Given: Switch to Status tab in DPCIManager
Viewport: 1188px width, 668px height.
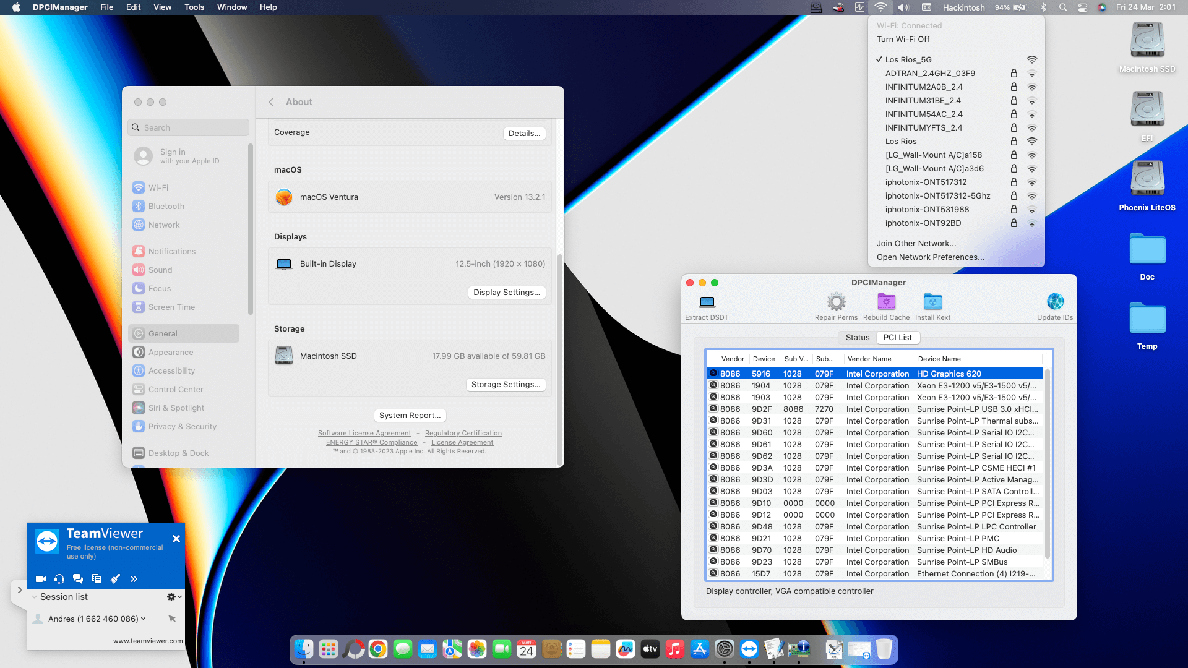Looking at the screenshot, I should [x=858, y=337].
